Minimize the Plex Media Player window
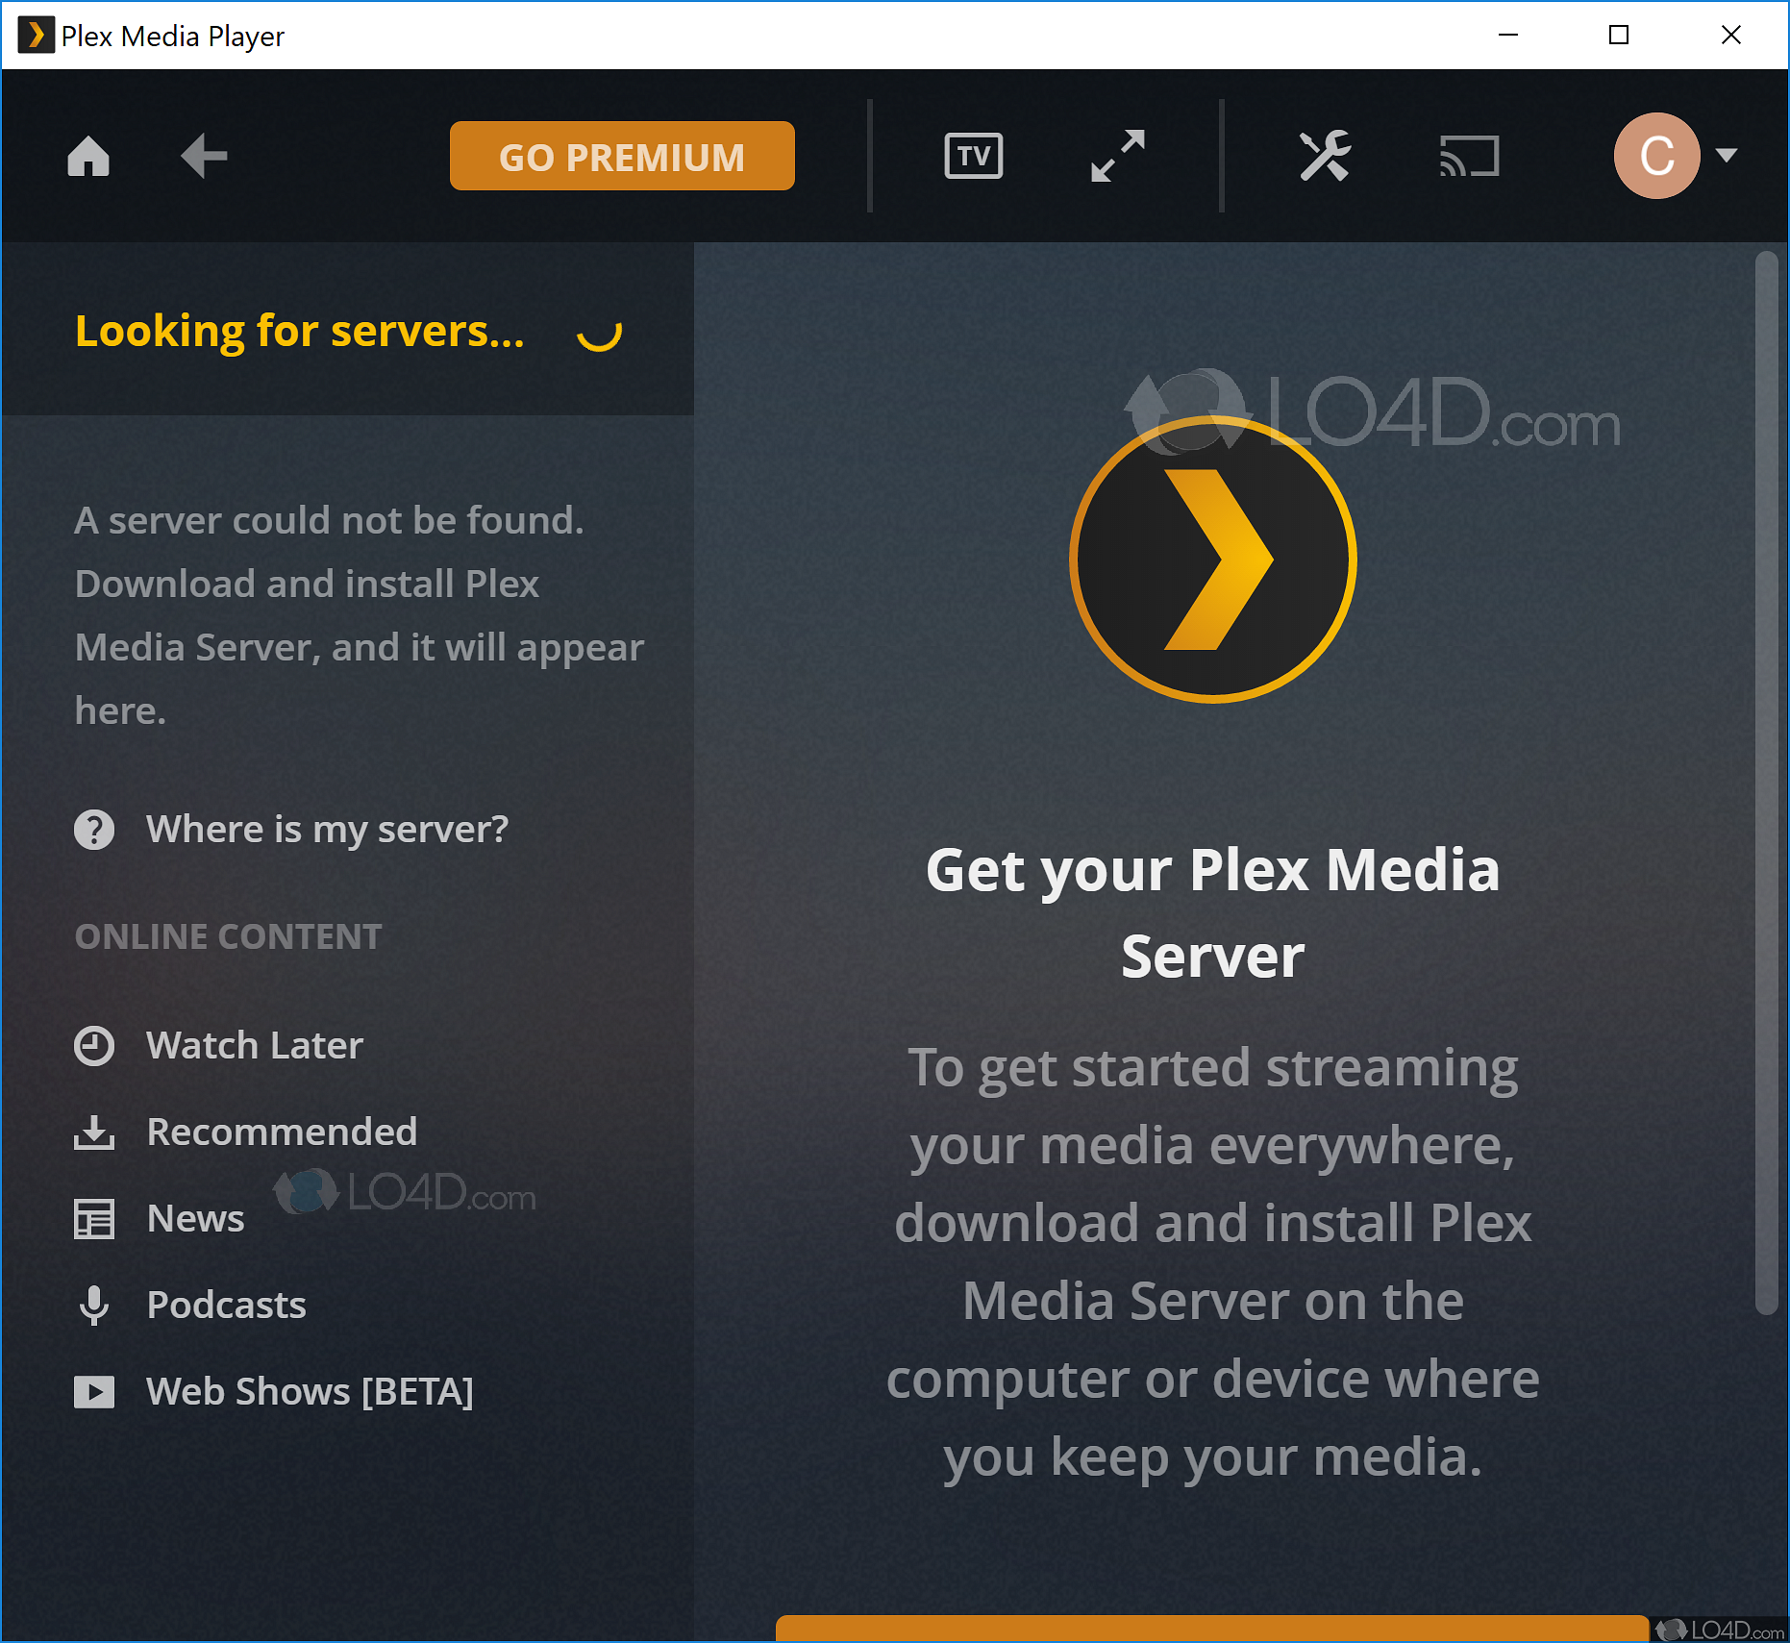Screen dimensions: 1790x1643 1508,36
